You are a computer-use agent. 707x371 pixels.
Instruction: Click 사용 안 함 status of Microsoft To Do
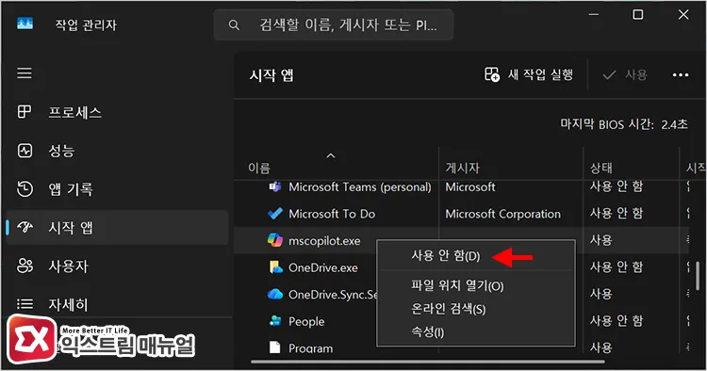tap(617, 213)
